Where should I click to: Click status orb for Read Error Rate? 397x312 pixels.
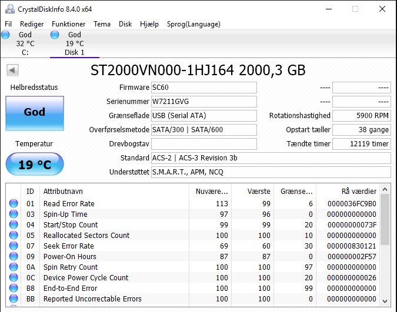point(14,203)
